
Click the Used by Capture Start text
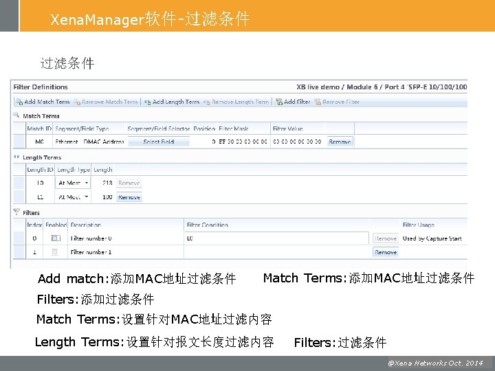[432, 238]
